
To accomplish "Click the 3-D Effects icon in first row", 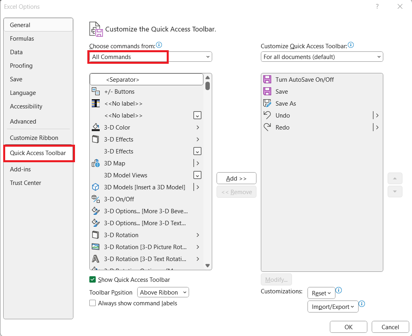I will 96,140.
